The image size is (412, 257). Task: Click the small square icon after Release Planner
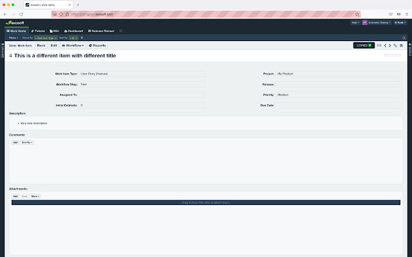point(120,31)
